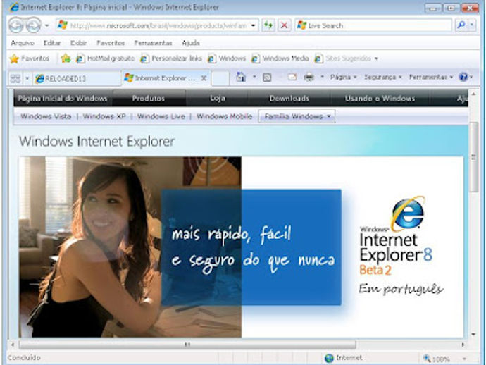Open the Página command menu

(x=344, y=77)
